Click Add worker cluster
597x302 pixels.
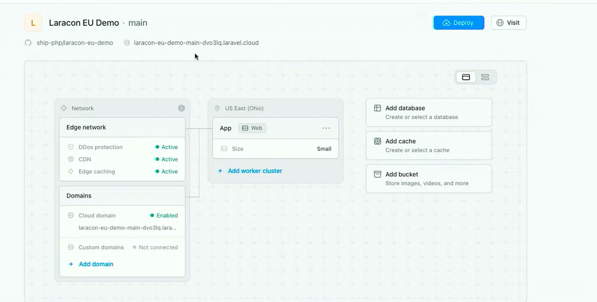pos(255,171)
